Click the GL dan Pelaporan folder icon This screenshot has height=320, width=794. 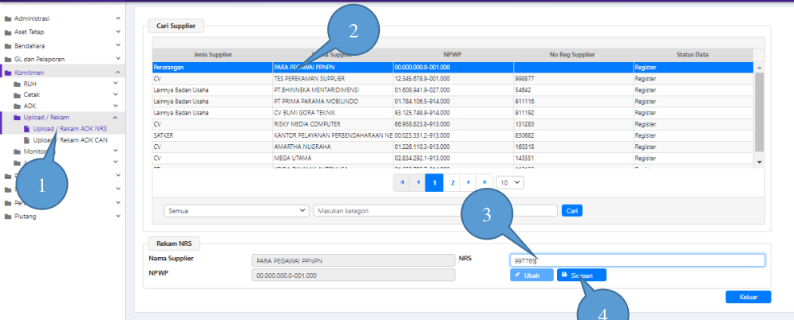click(x=7, y=59)
